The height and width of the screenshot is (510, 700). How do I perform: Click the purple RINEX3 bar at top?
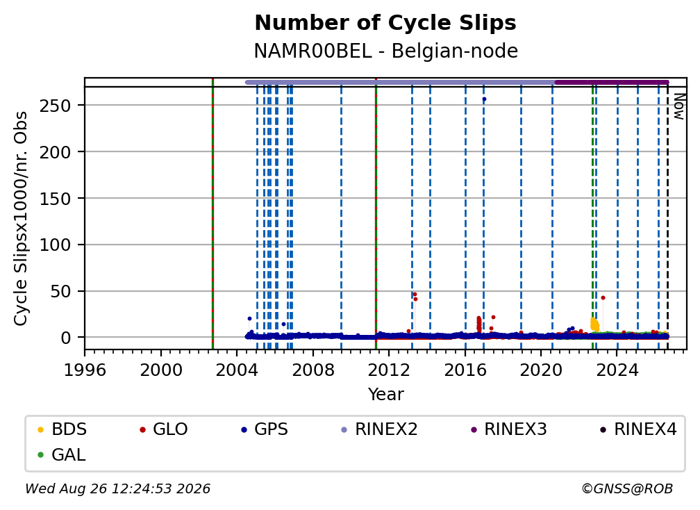[x=612, y=82]
